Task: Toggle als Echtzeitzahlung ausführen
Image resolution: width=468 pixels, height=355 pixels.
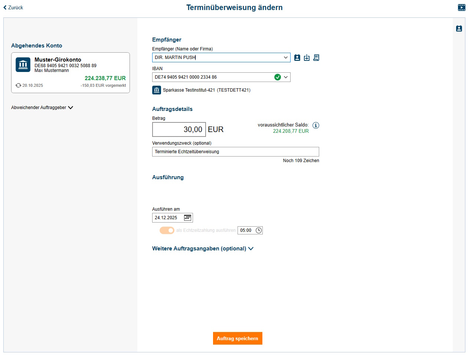Action: 167,230
